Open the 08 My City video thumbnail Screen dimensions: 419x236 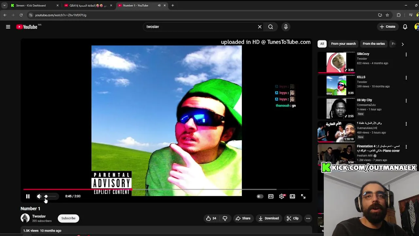click(x=336, y=108)
